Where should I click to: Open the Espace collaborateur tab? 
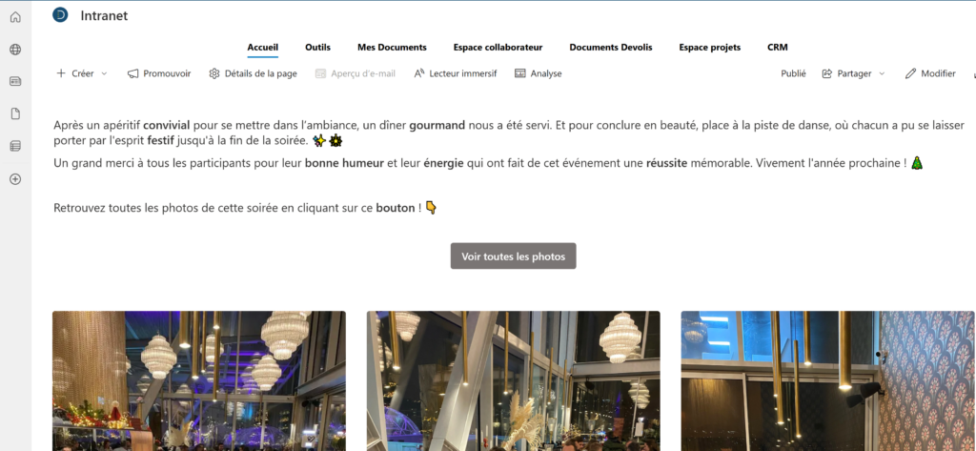coord(498,48)
